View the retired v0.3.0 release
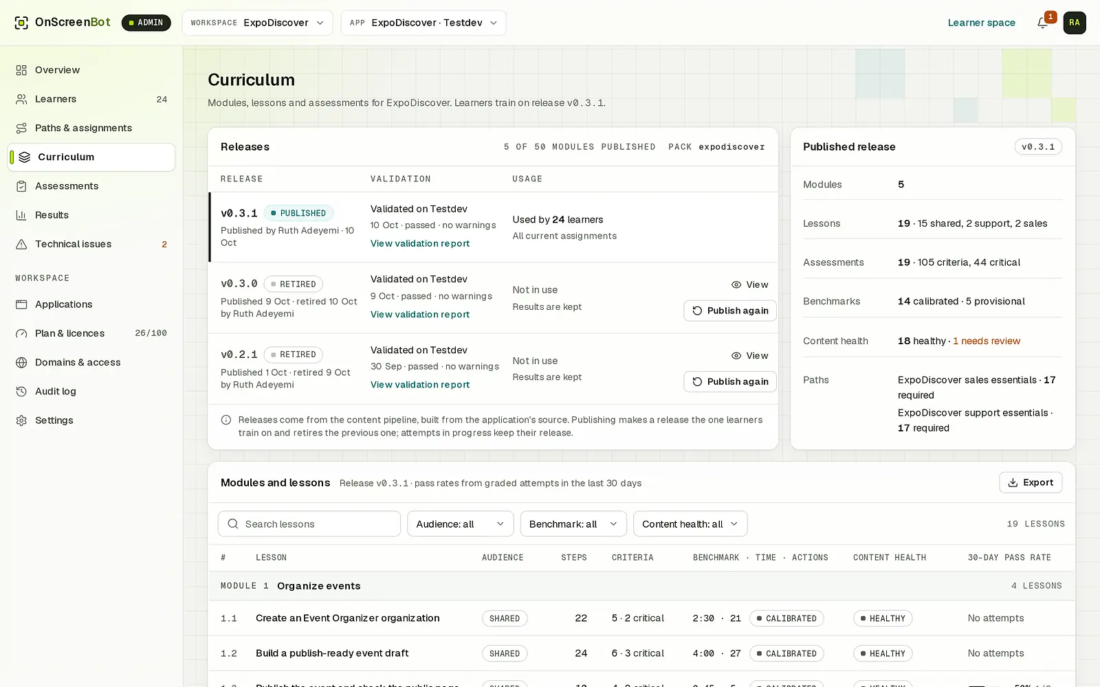The width and height of the screenshot is (1100, 687). point(749,284)
